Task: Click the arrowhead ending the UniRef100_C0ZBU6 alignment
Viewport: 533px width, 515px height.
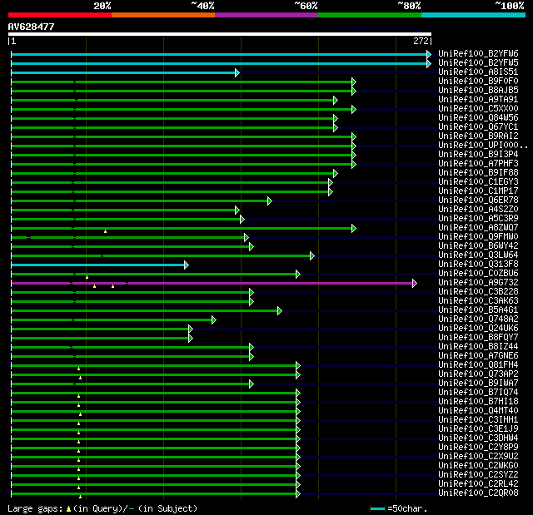Action: (298, 274)
